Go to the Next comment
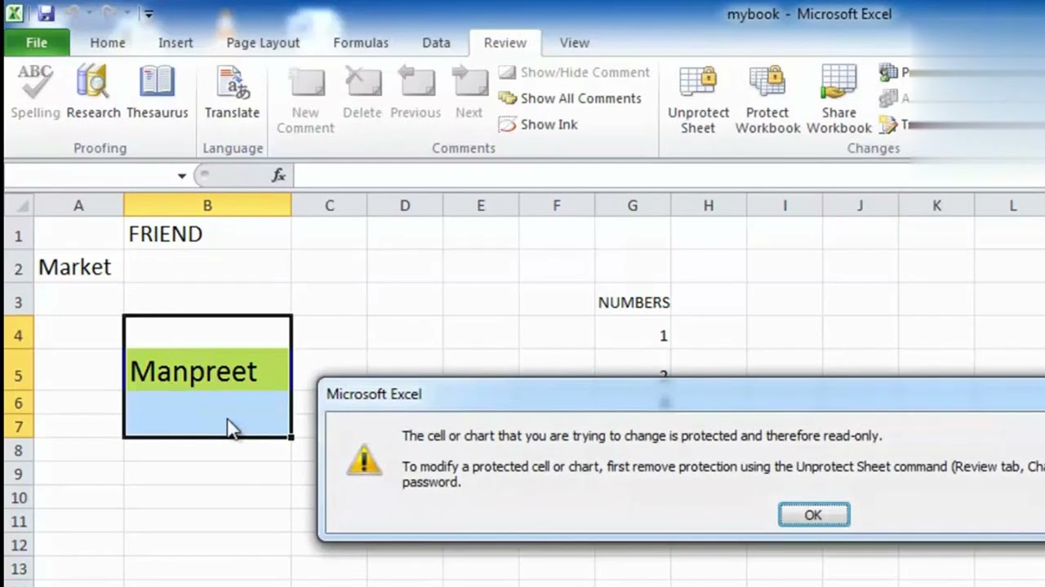 pyautogui.click(x=469, y=93)
